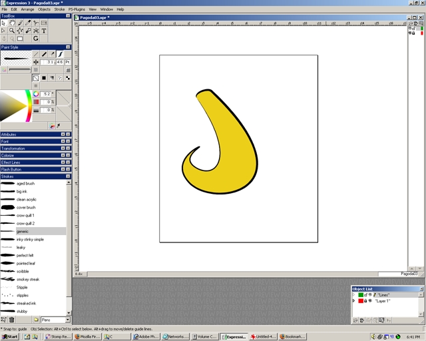Image resolution: width=426 pixels, height=341 pixels.
Task: Select the Paint Bucket dropper tool in second row
Action: (x=28, y=31)
